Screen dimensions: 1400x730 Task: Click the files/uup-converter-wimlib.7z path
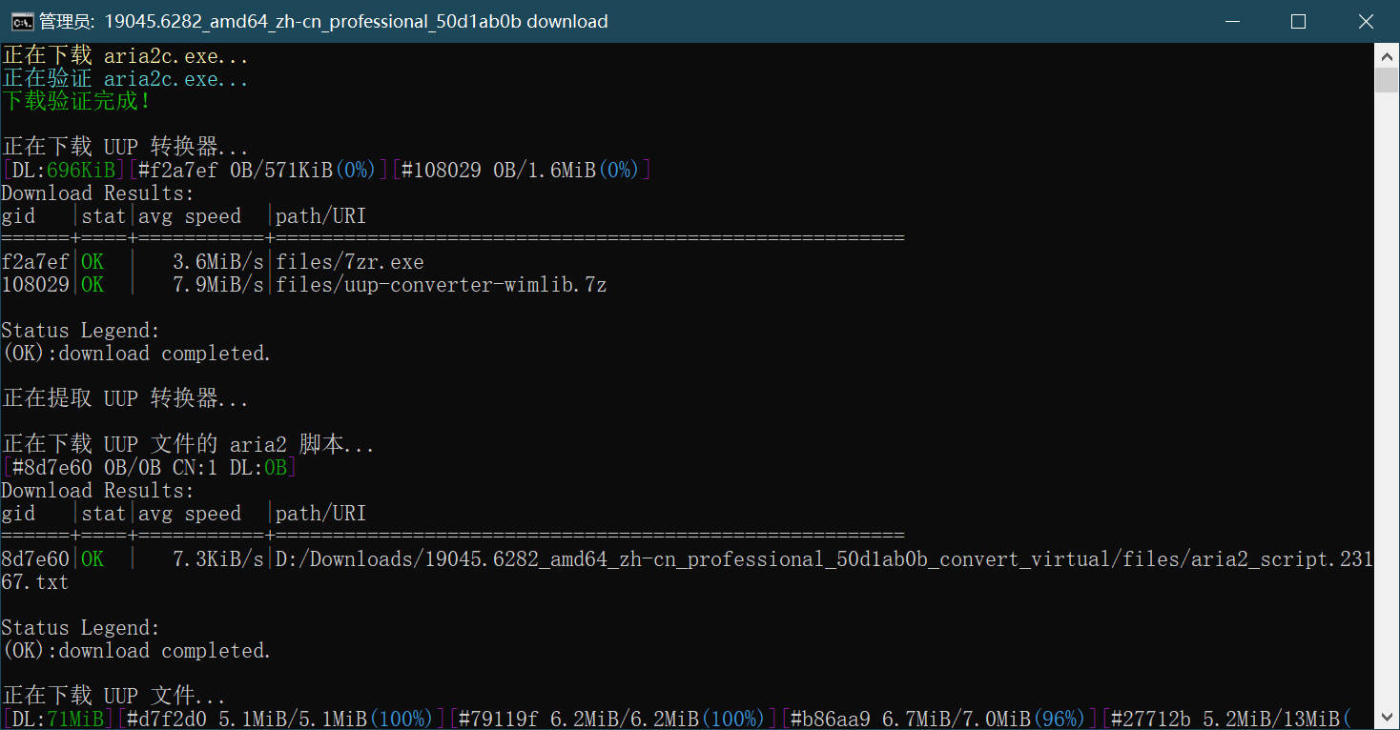pos(441,285)
